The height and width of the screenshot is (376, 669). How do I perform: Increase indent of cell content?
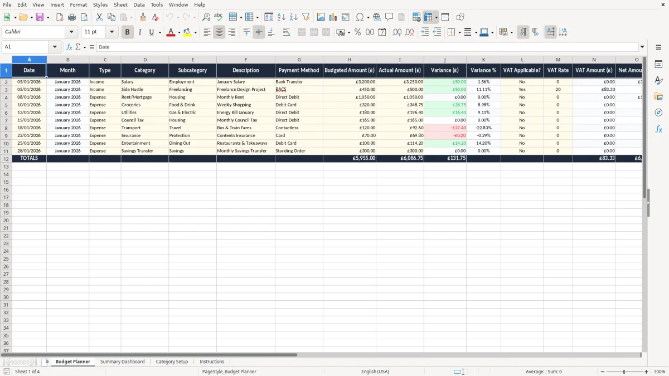coord(425,32)
